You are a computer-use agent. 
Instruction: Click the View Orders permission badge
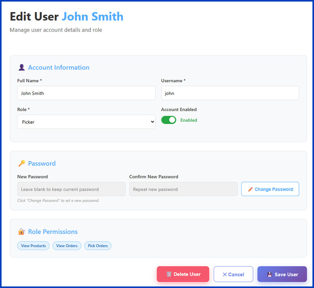pos(67,246)
